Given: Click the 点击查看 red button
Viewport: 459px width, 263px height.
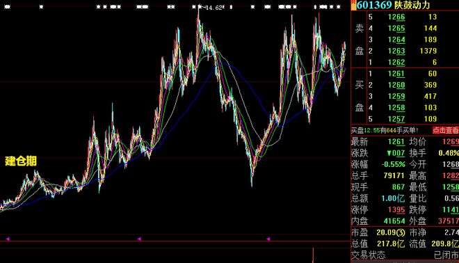Looking at the screenshot, I should (446, 130).
